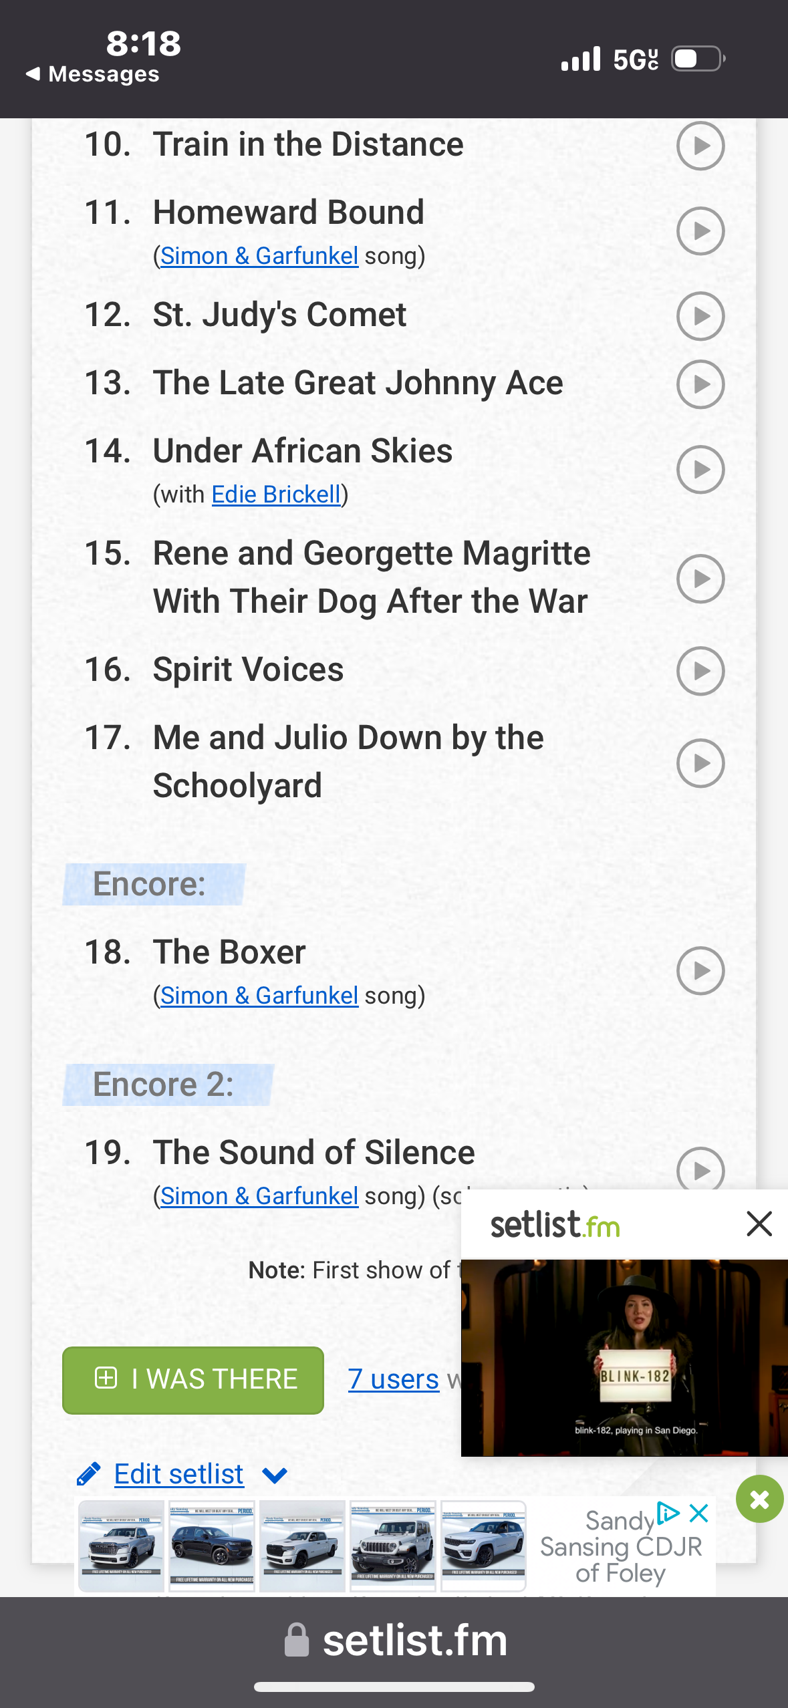Return to Messages app
This screenshot has height=1708, width=788.
click(x=92, y=74)
